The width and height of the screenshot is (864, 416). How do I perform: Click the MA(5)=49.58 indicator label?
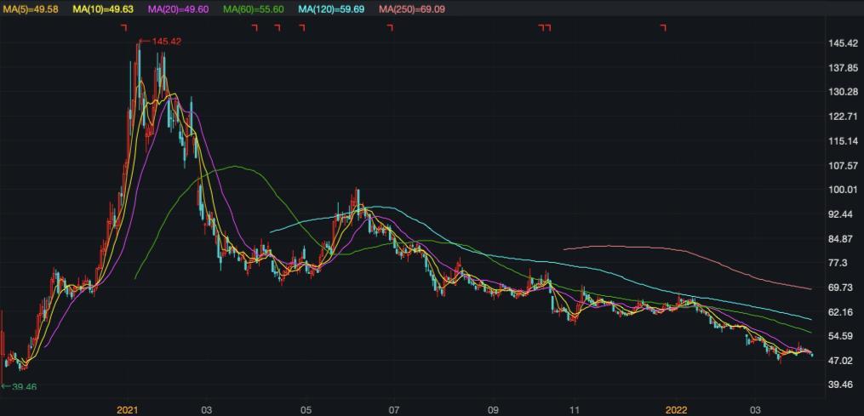click(x=32, y=9)
